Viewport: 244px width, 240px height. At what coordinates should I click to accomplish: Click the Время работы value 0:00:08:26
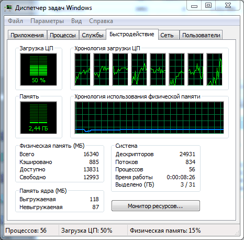tap(181, 177)
